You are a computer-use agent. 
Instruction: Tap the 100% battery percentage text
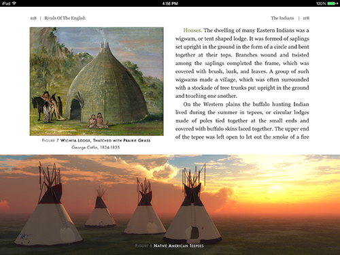321,3
